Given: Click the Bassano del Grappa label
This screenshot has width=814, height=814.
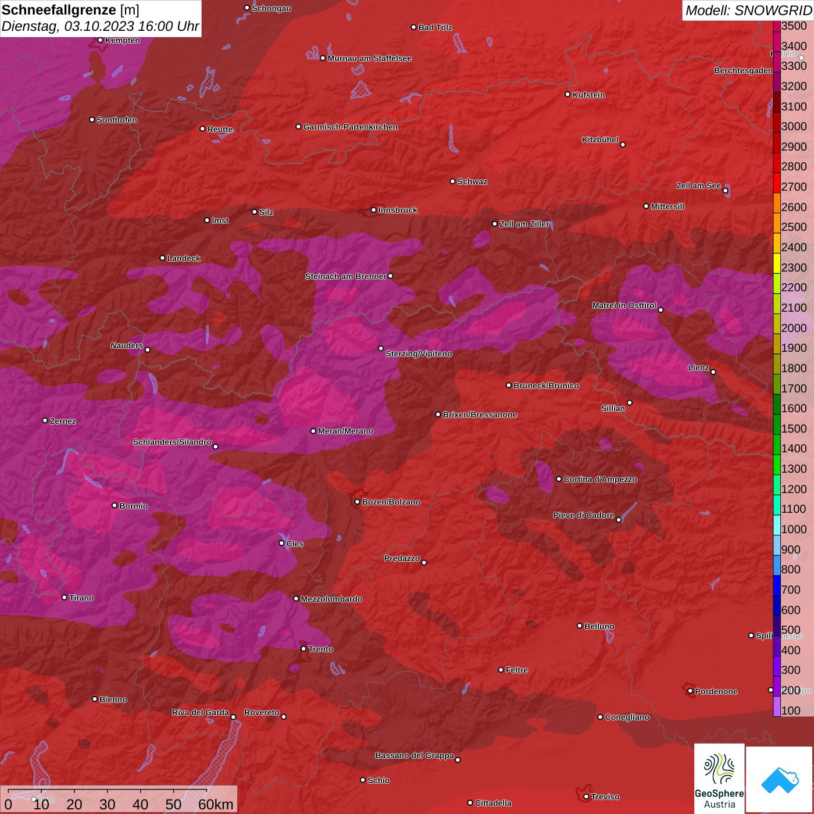Looking at the screenshot, I should click(415, 755).
